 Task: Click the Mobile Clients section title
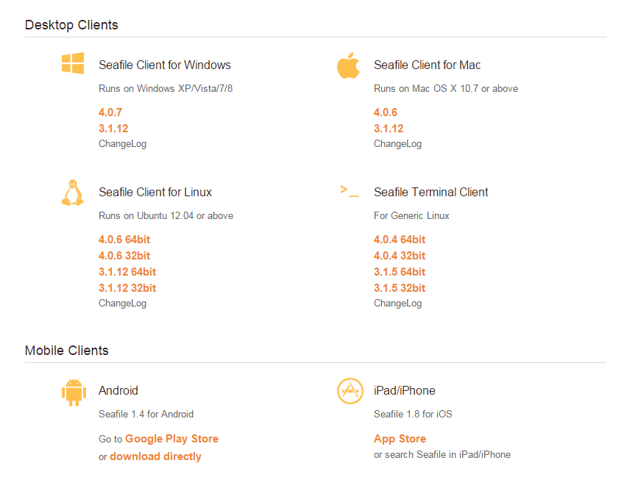(x=67, y=351)
